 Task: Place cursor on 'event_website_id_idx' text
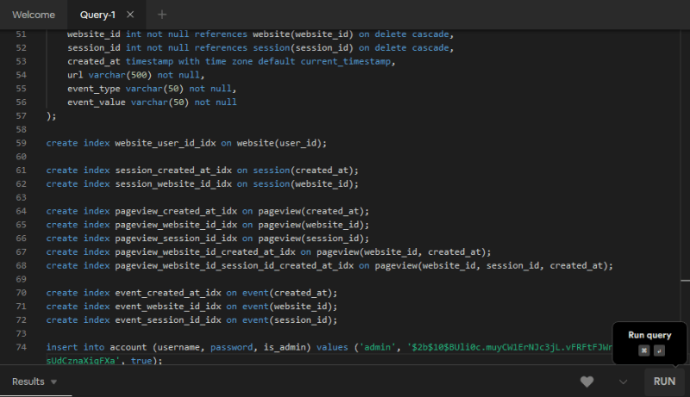click(x=168, y=306)
